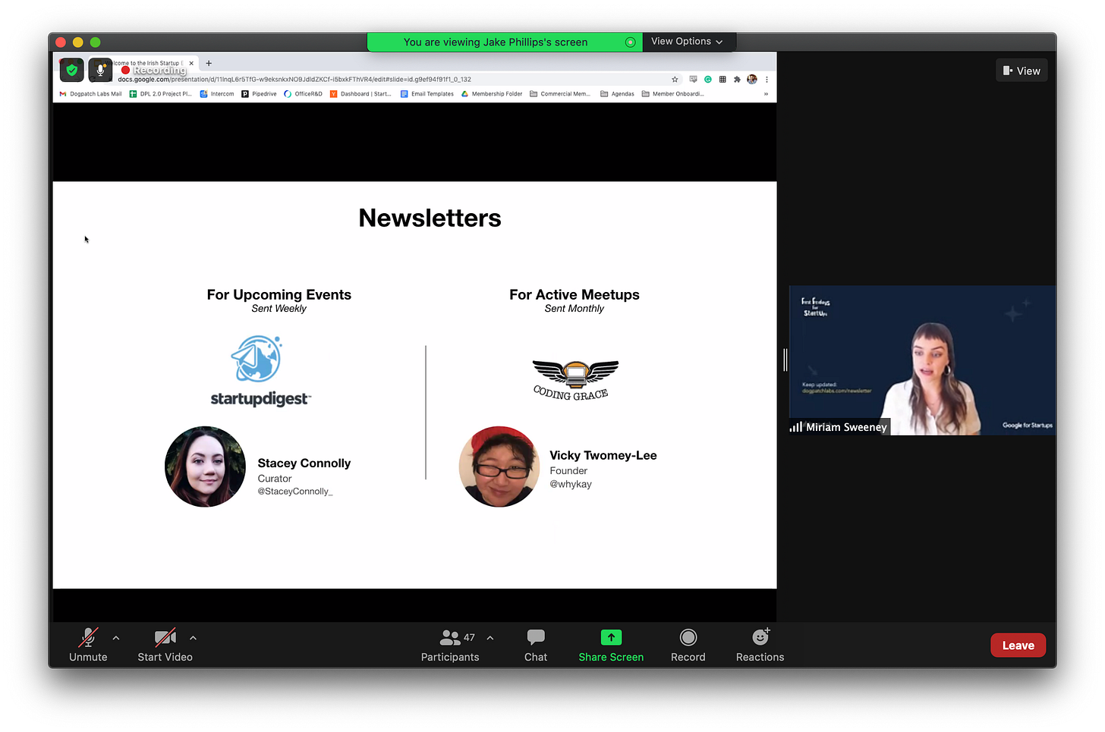Viewport: 1105px width, 732px height.
Task: Open the Dogpatch Labs Mail bookmark
Action: [90, 94]
